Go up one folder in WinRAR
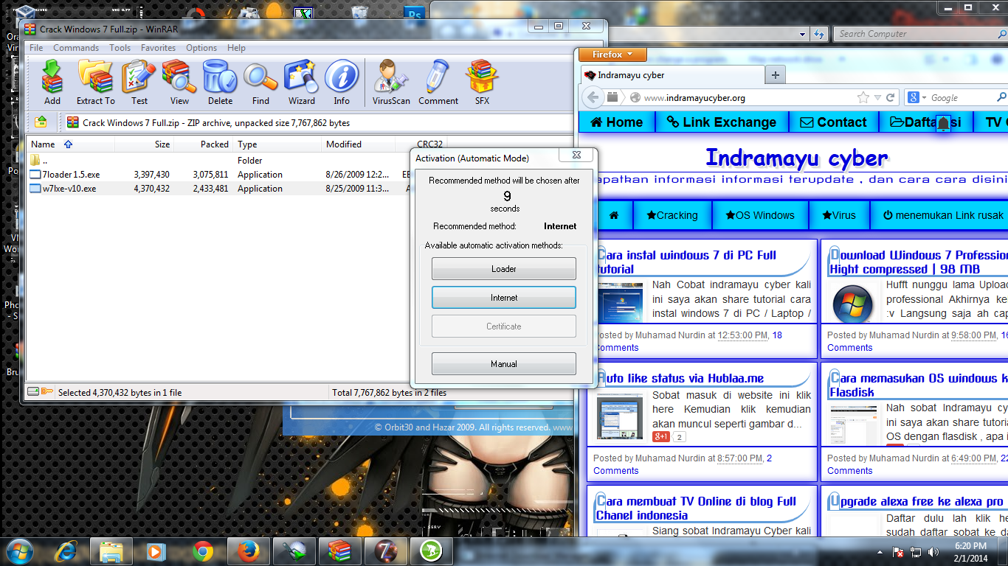This screenshot has width=1008, height=566. point(41,122)
